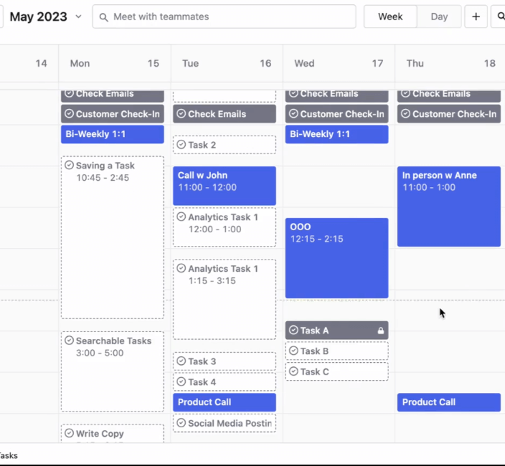505x466 pixels.
Task: Mark Task C as done
Action: click(293, 371)
